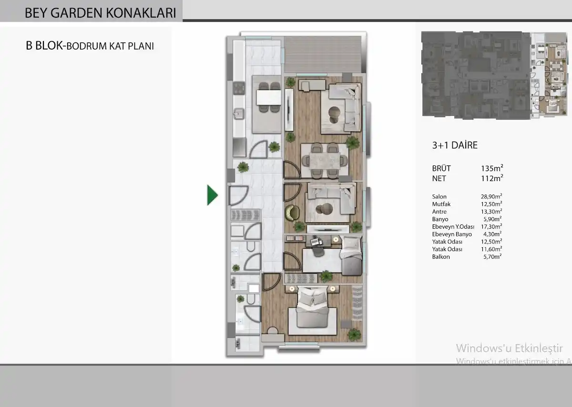Click the desk with laptop in bedroom
This screenshot has height=407, width=572.
click(x=316, y=242)
